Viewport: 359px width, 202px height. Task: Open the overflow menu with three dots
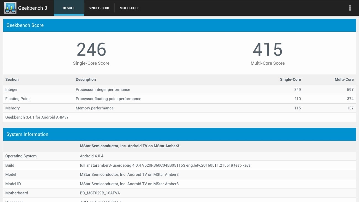(x=350, y=8)
